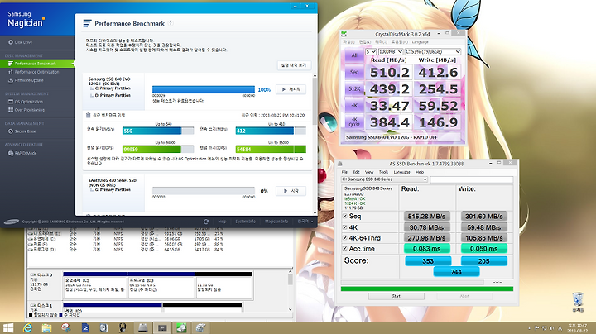The height and width of the screenshot is (334, 596).
Task: Open Firmware Update in Magician sidebar
Action: coord(26,80)
